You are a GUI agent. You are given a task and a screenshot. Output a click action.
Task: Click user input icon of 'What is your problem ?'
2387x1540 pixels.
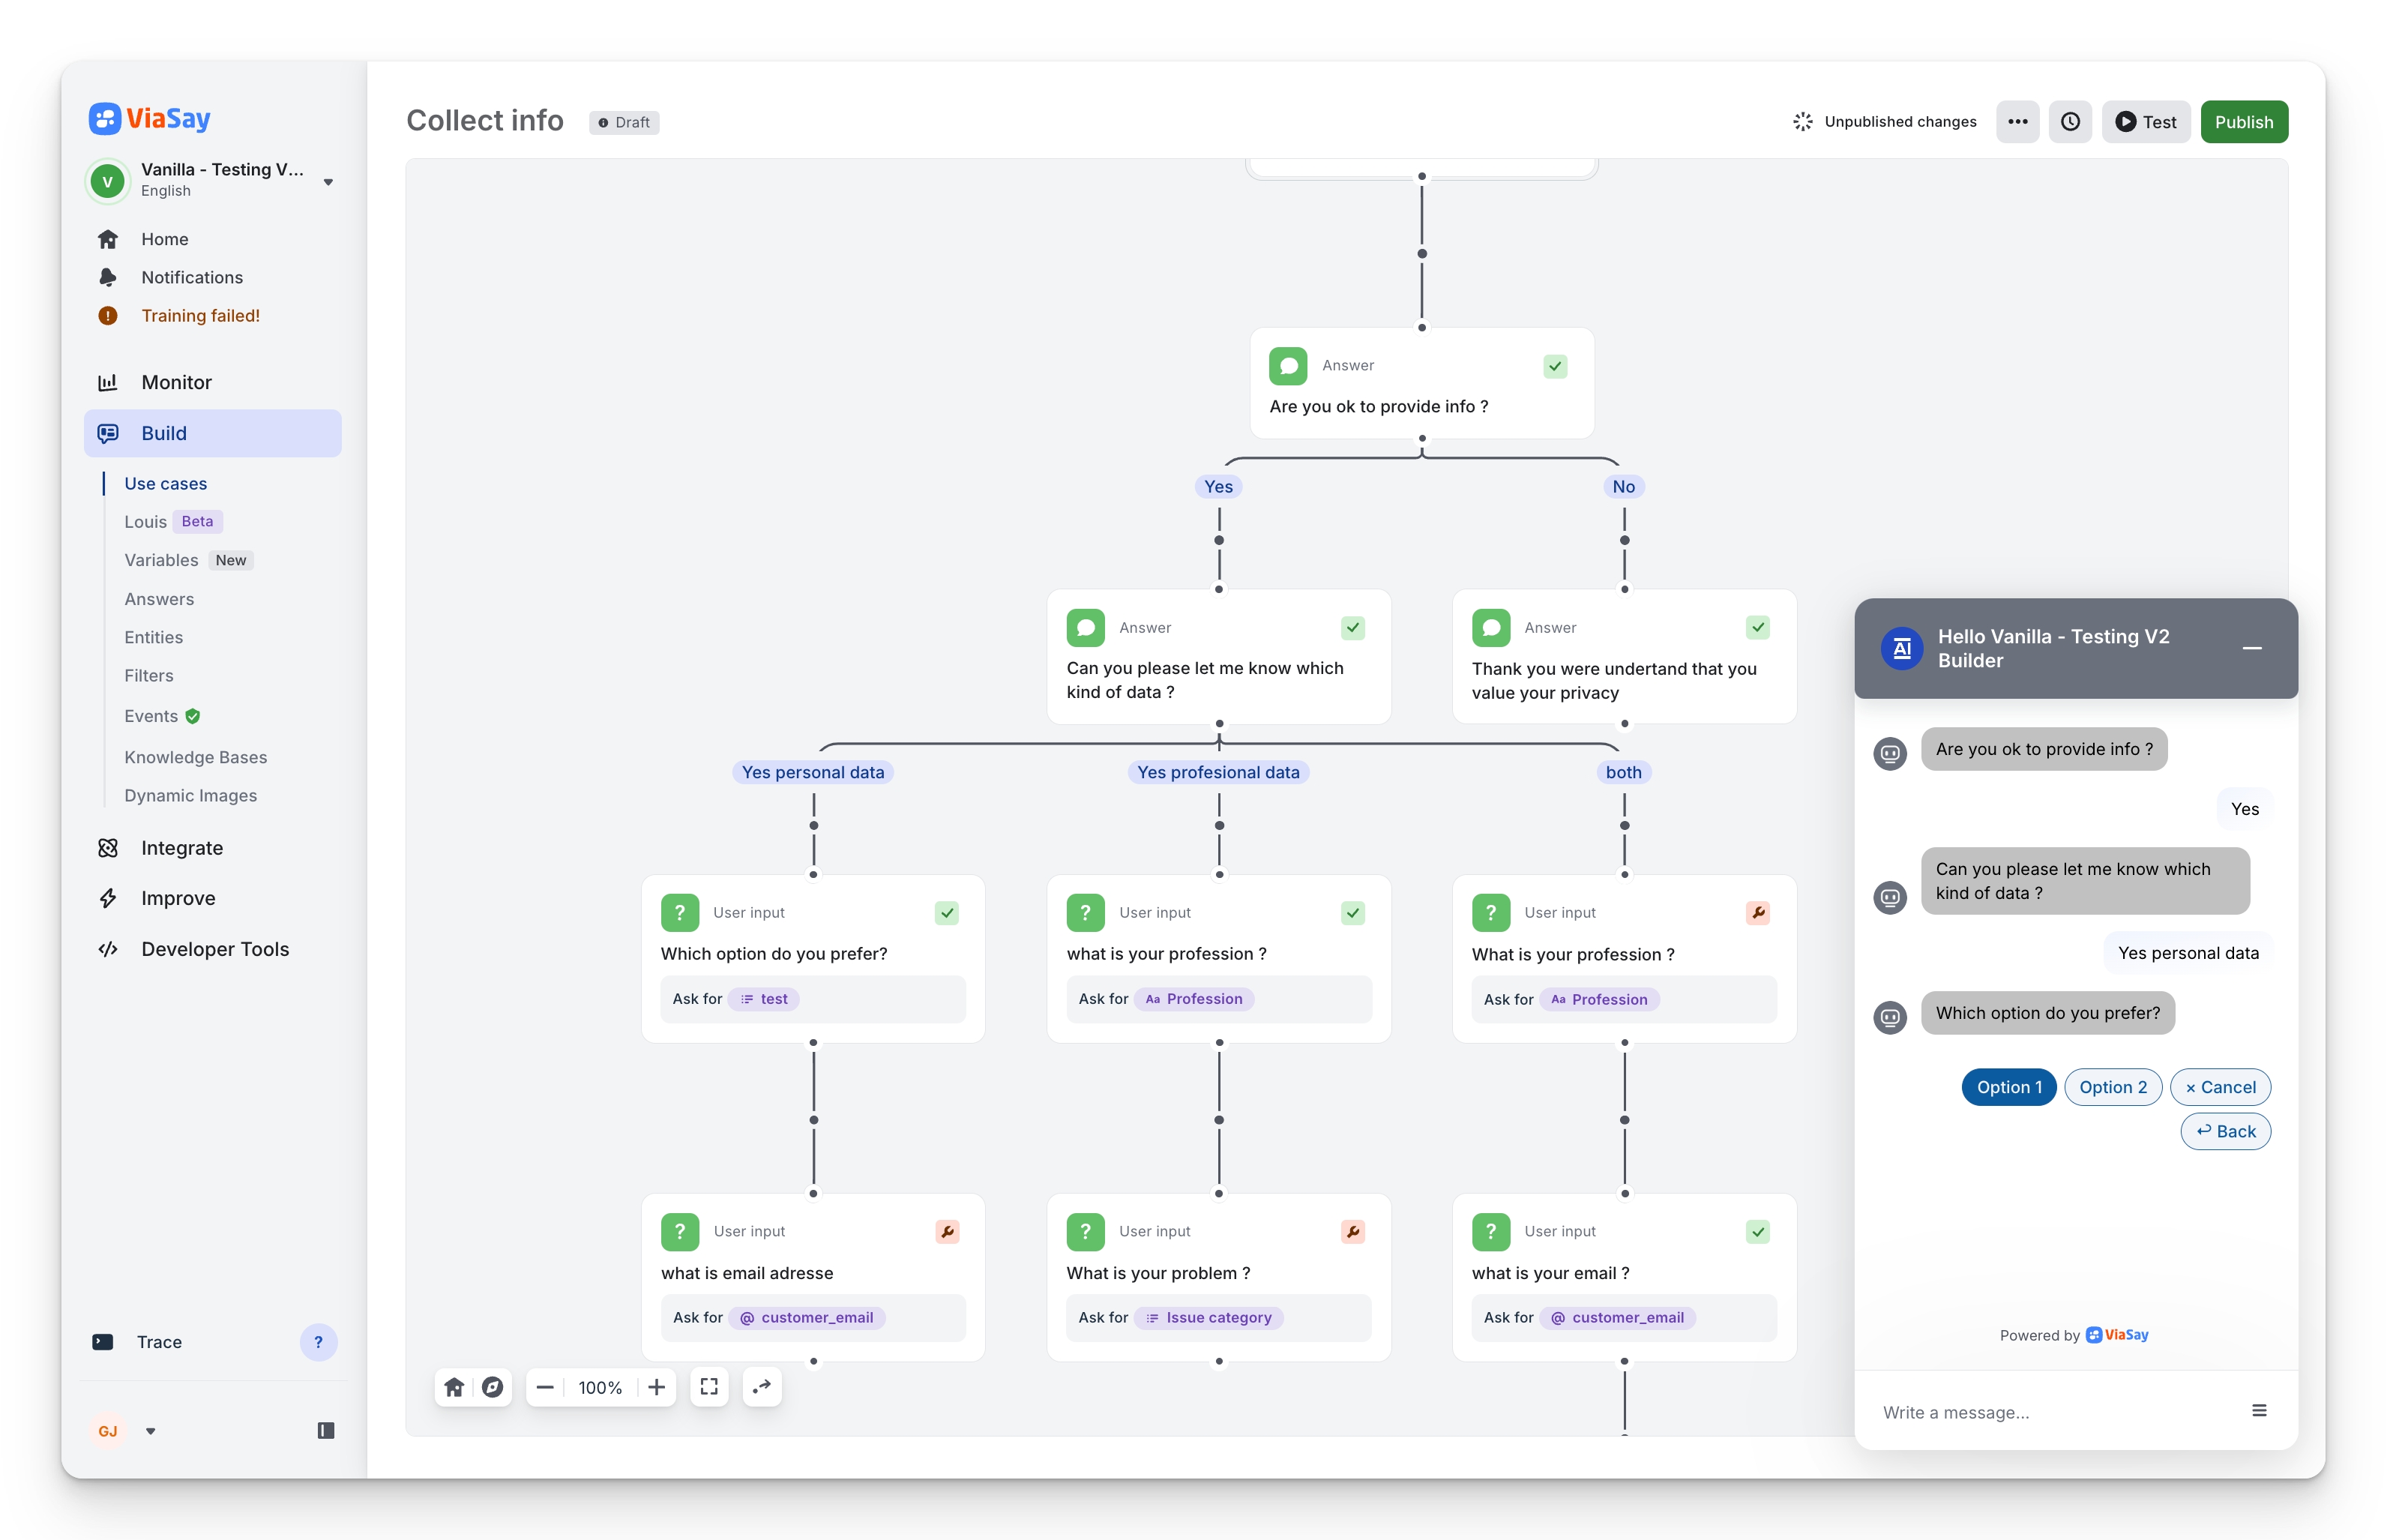1086,1232
